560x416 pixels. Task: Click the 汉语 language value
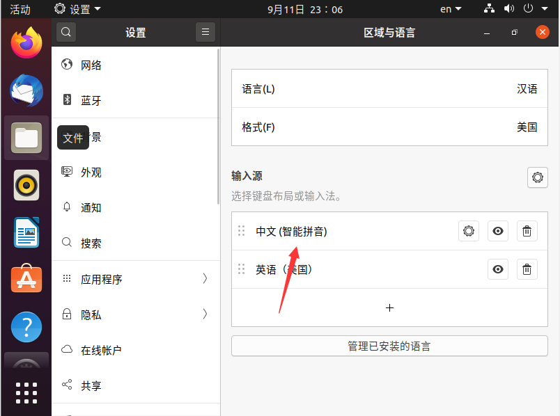point(527,88)
